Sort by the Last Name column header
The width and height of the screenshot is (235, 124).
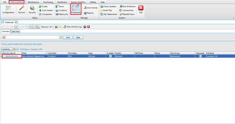tap(58, 53)
